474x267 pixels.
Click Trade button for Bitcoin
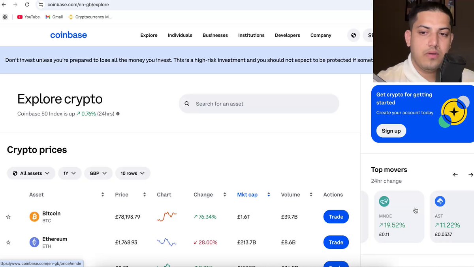tap(336, 217)
